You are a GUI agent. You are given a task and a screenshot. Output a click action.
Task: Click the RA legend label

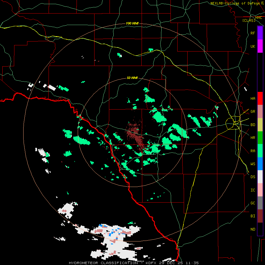pyautogui.click(x=253, y=151)
